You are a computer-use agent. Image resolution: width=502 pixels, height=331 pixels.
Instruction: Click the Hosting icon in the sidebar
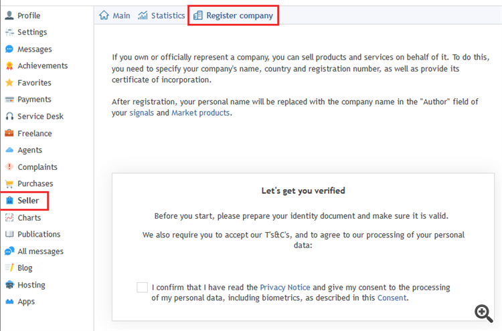pos(9,285)
